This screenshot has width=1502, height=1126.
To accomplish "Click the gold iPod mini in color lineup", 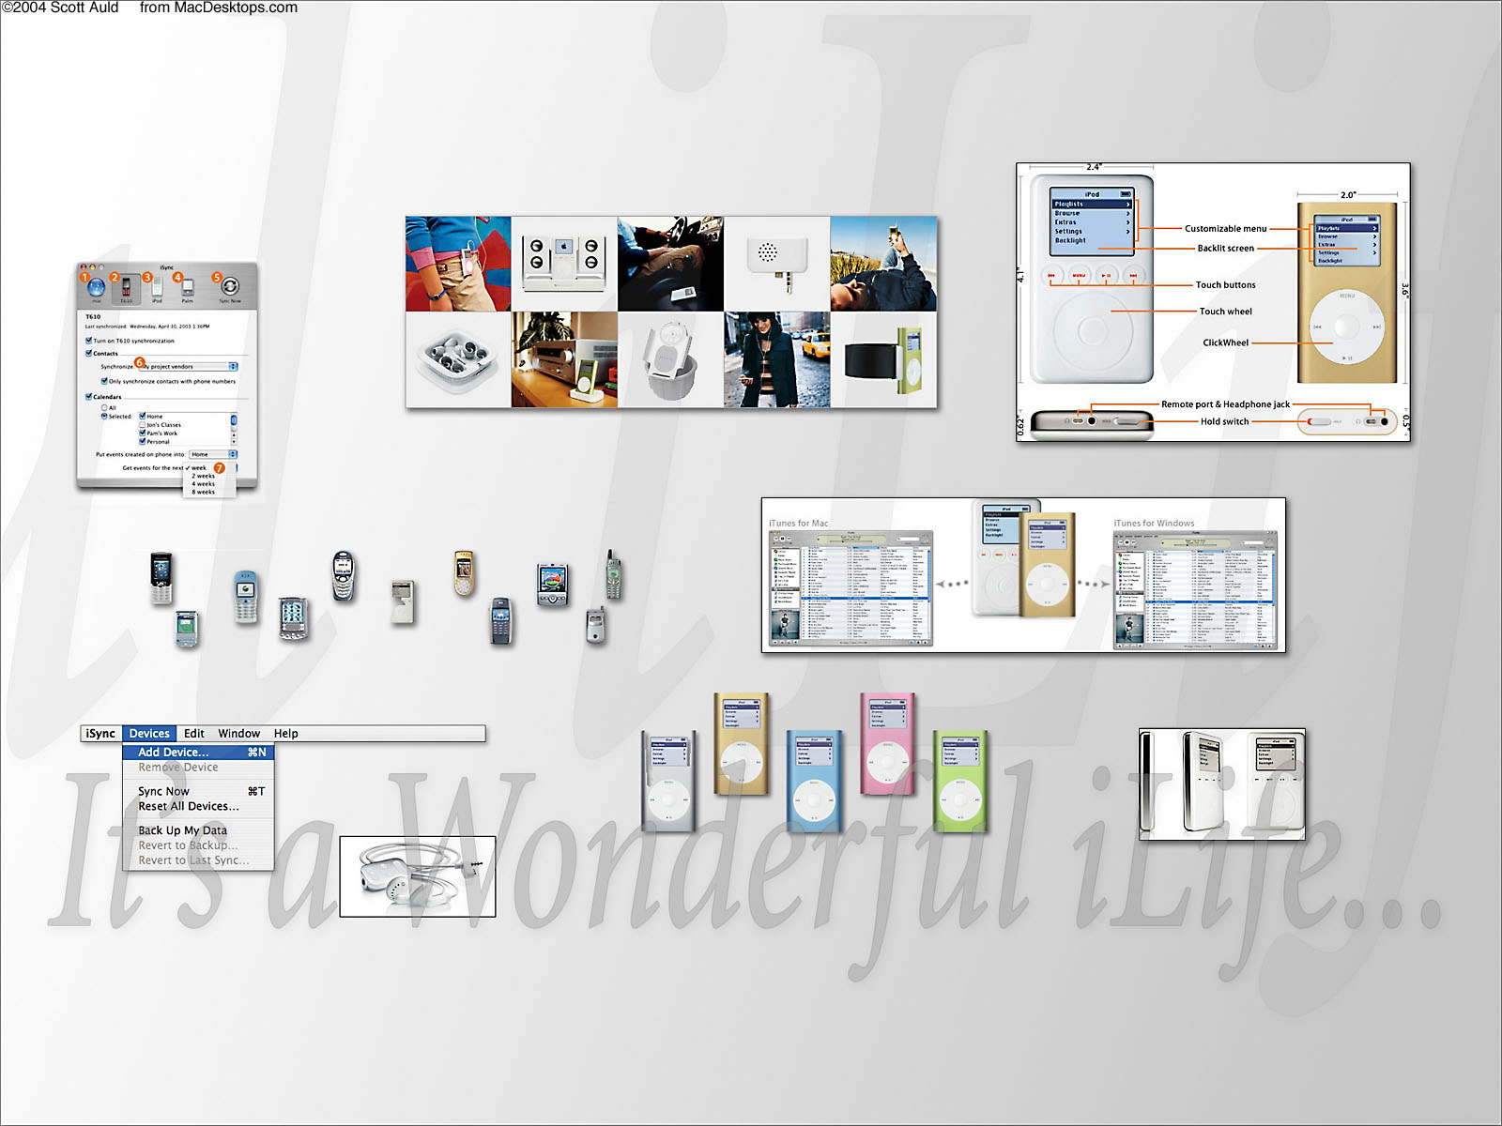I will [741, 743].
